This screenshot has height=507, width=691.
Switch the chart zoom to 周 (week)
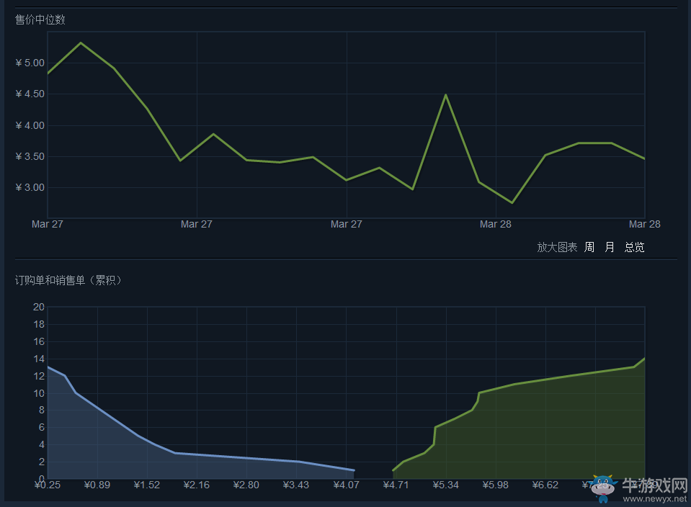[589, 247]
